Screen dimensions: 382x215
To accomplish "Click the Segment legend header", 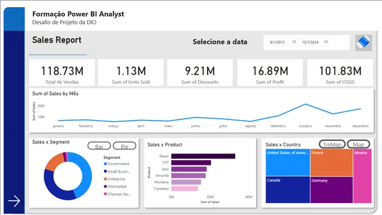I will pyautogui.click(x=112, y=158).
